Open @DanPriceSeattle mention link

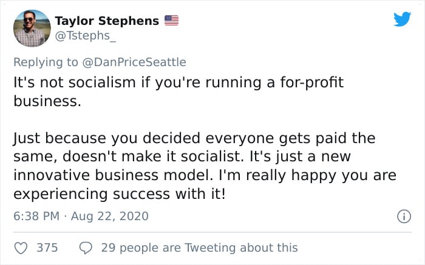click(134, 62)
